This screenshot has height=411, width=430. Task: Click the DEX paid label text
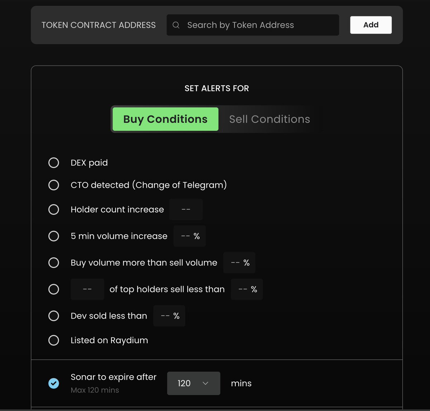pos(89,163)
